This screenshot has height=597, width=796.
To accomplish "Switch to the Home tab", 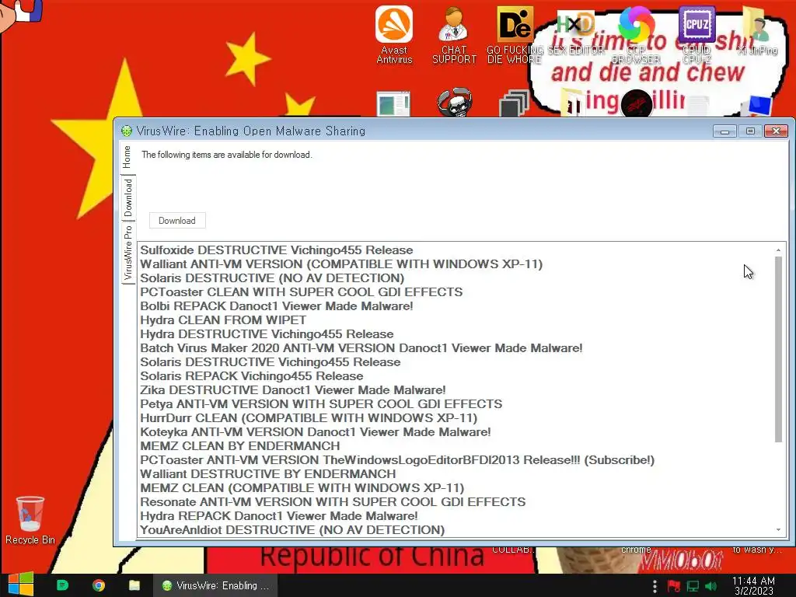I will click(x=127, y=157).
